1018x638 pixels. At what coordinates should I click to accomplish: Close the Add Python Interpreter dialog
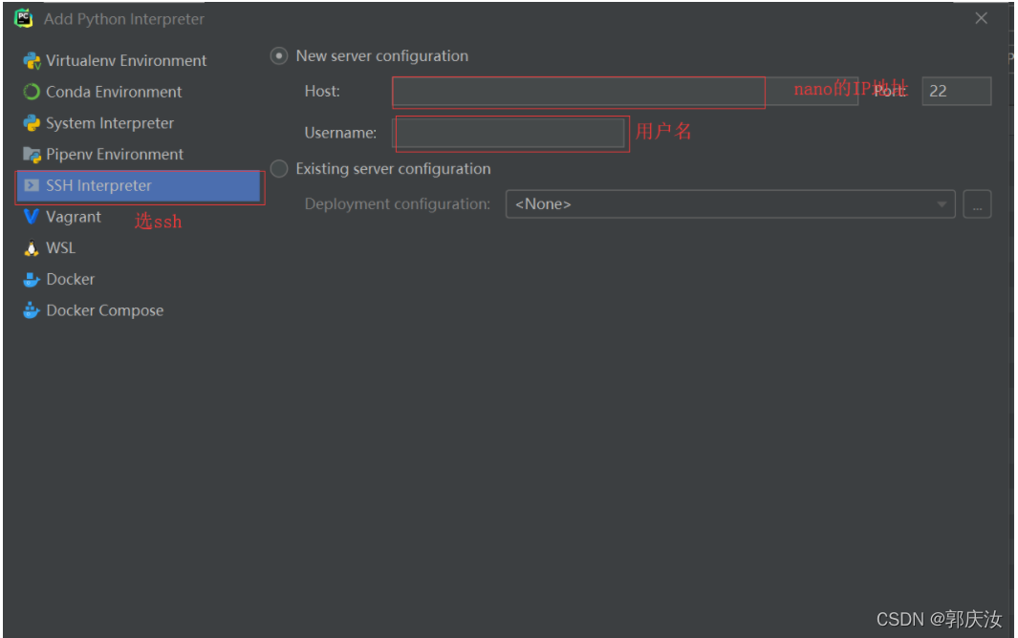tap(981, 19)
